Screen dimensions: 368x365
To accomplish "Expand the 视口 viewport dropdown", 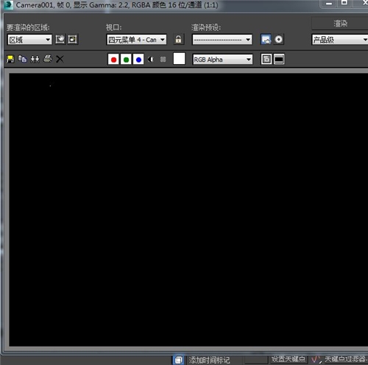I will coord(137,40).
